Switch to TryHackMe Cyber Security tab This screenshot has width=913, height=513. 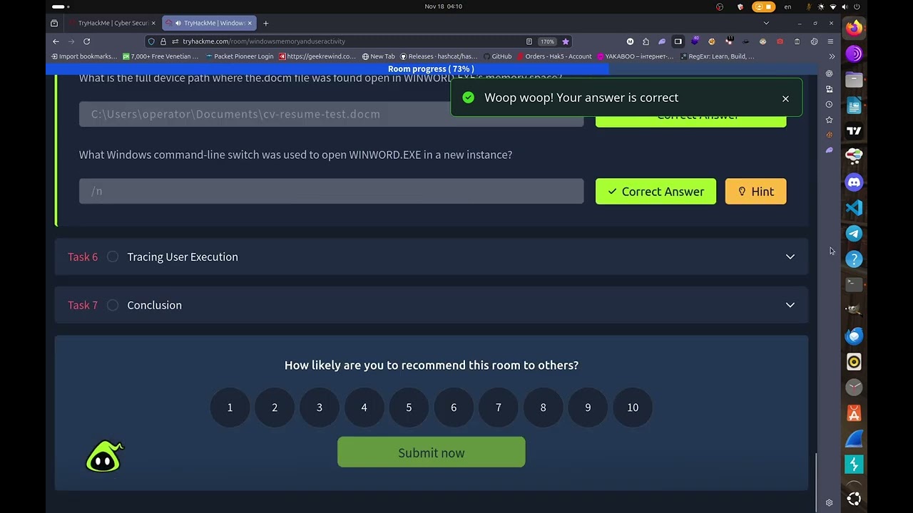[113, 23]
